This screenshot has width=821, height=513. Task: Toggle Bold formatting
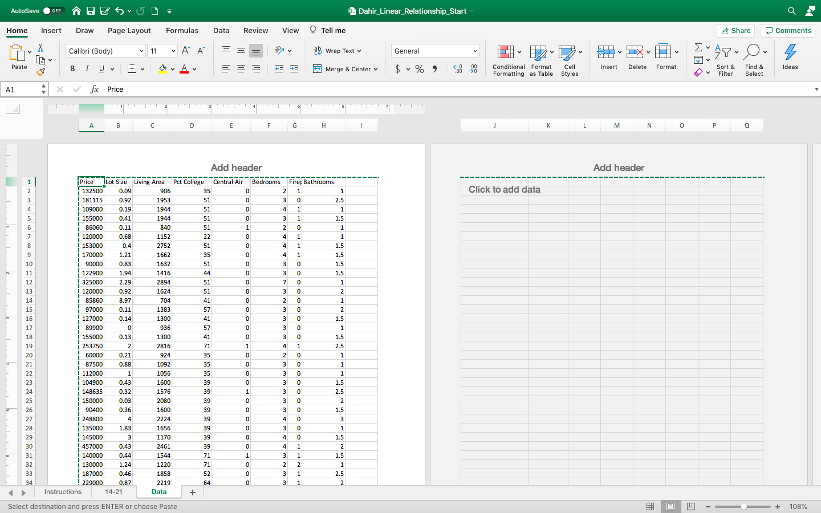(x=72, y=69)
